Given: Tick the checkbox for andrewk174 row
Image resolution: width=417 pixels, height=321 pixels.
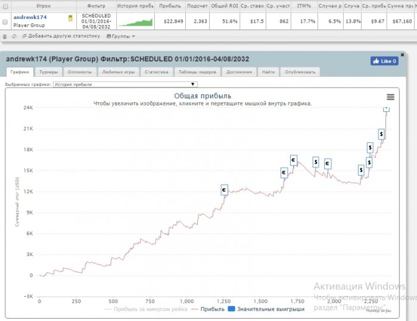Looking at the screenshot, I should (5, 21).
